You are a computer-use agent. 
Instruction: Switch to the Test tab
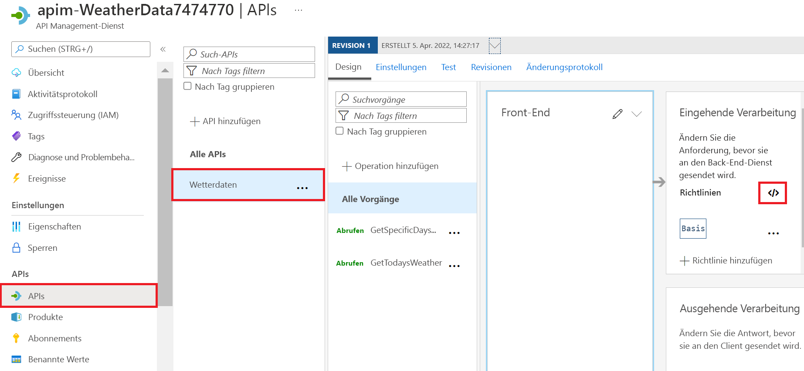tap(448, 67)
